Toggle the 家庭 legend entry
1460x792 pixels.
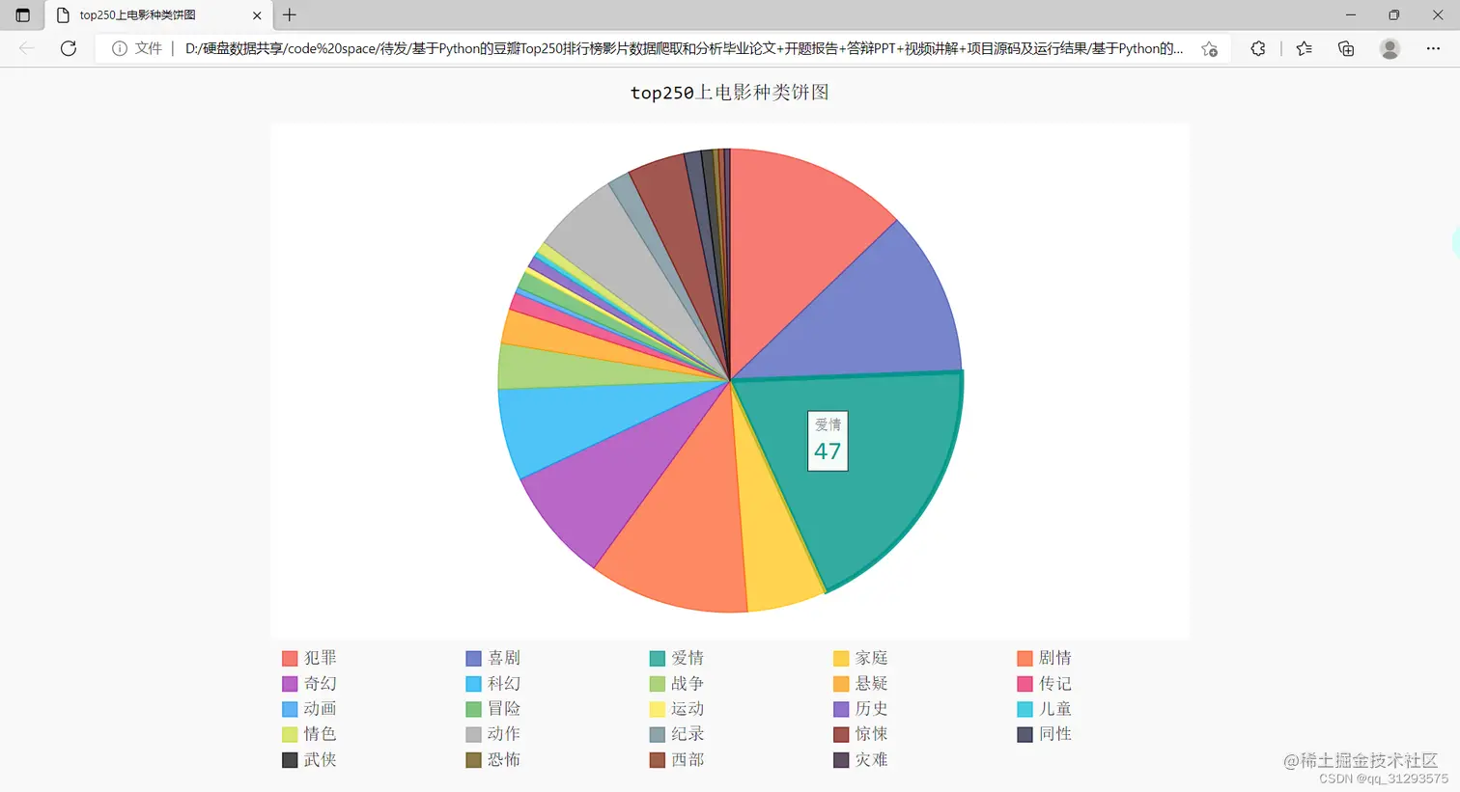pyautogui.click(x=860, y=658)
